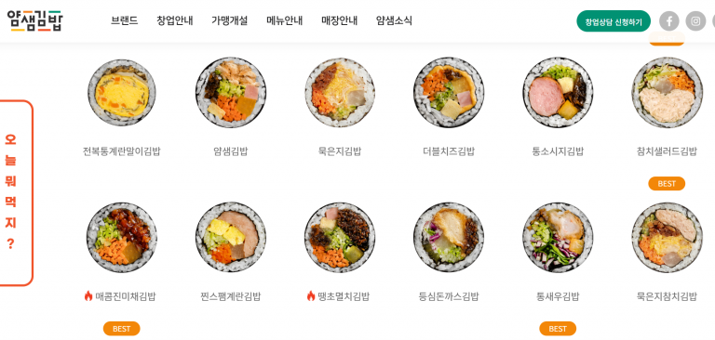View the 더블치즈김밥 photo

pyautogui.click(x=449, y=93)
